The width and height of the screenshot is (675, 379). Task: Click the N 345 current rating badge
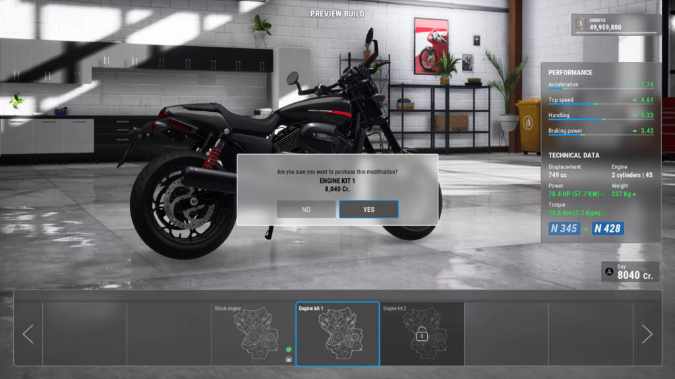(x=564, y=228)
